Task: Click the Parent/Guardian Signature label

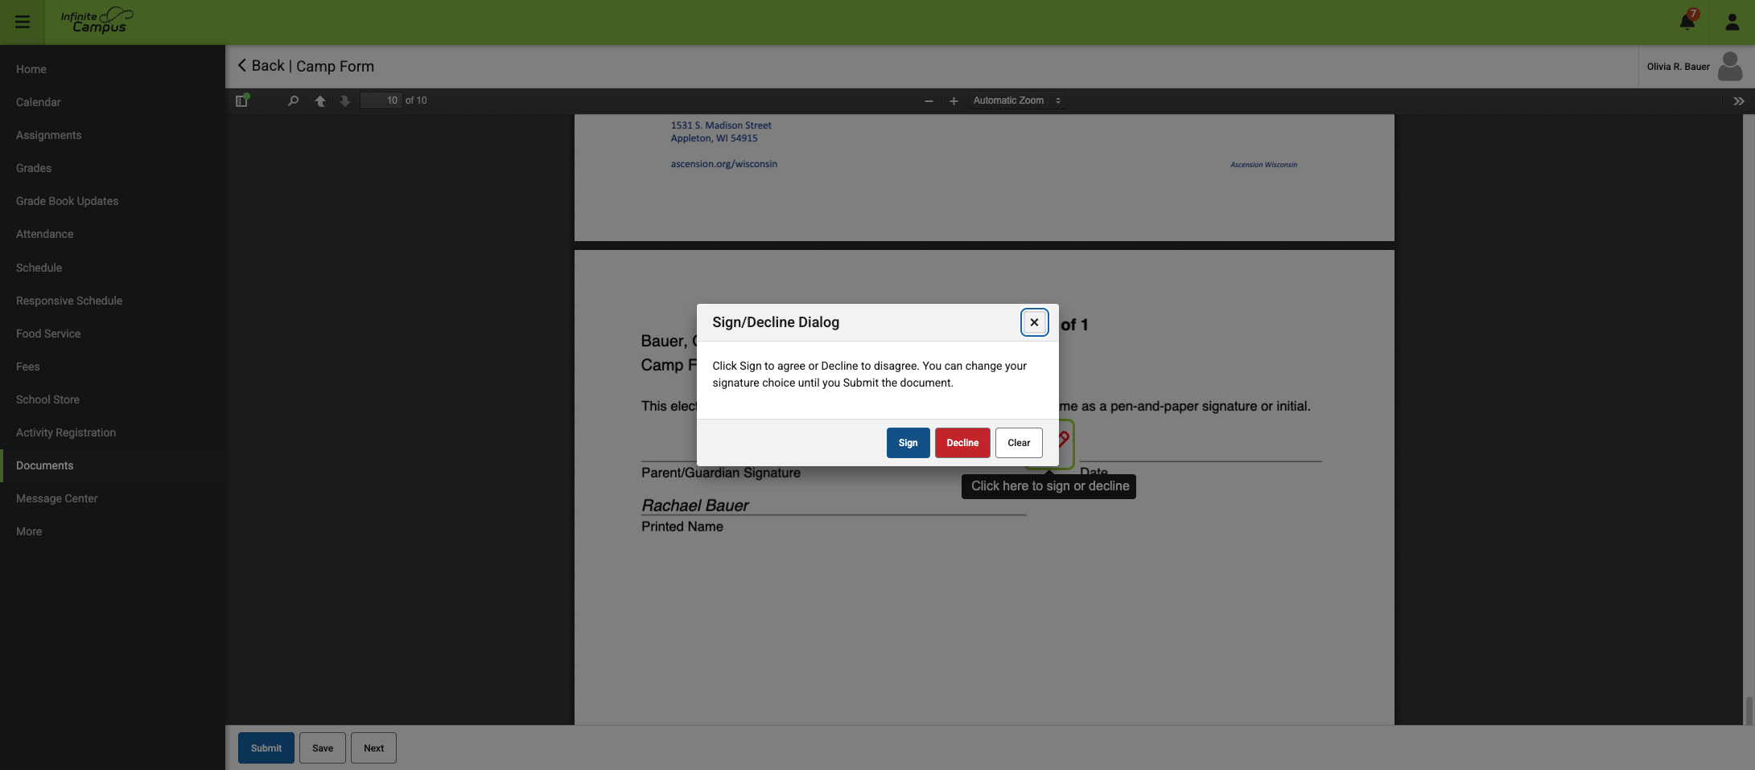Action: 721,473
